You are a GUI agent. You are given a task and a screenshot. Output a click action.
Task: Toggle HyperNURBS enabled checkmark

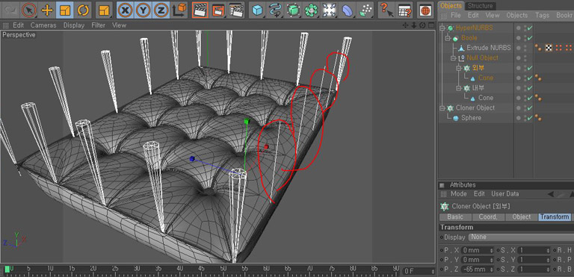[530, 28]
